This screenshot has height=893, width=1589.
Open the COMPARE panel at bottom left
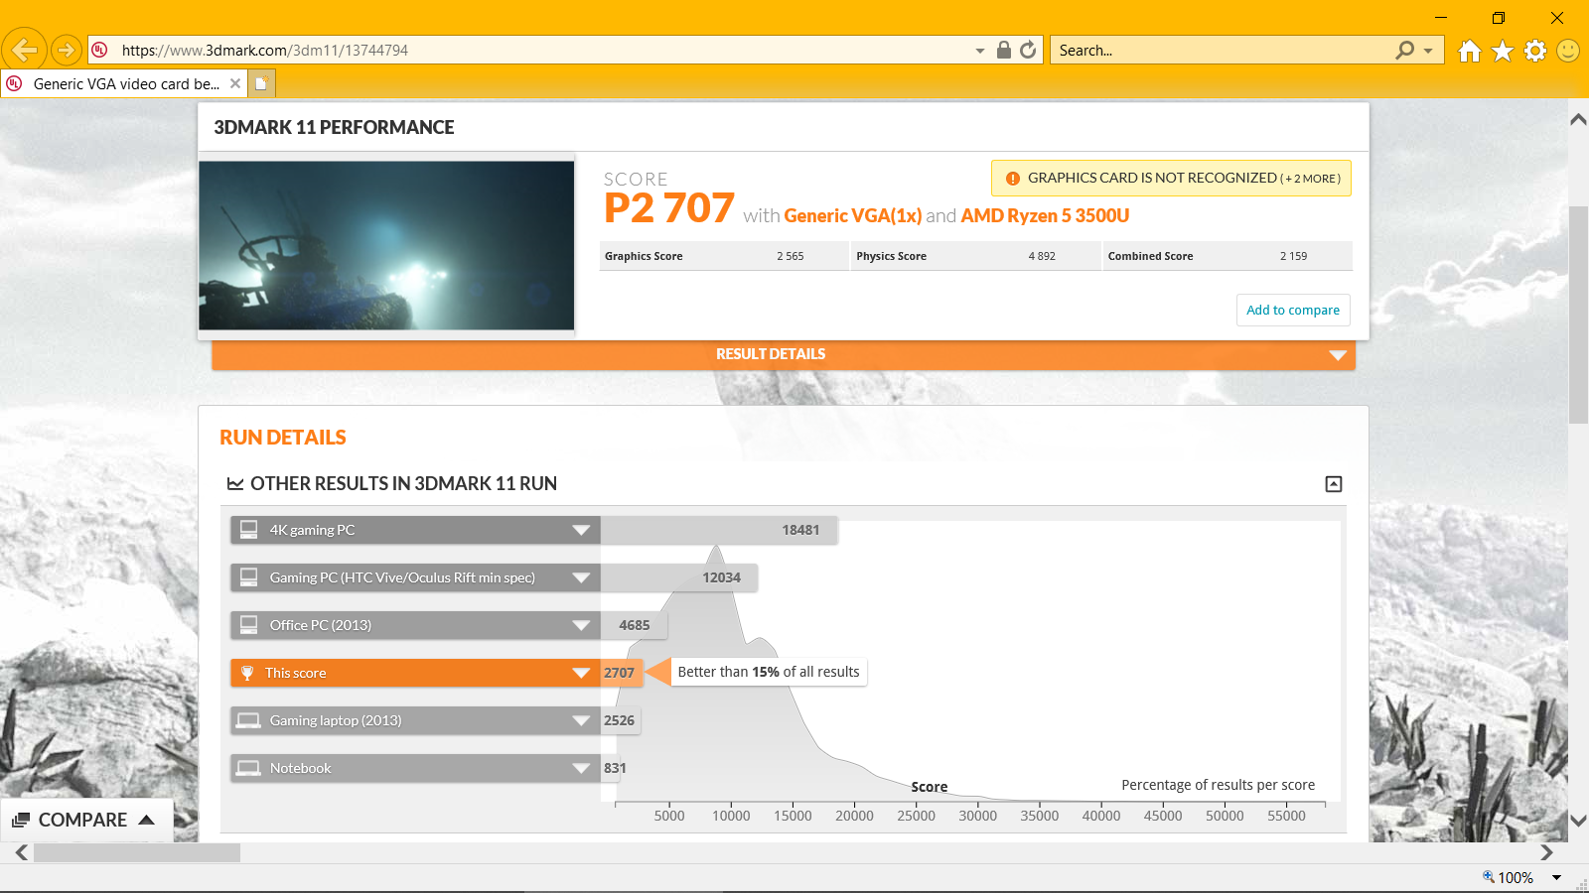[86, 820]
